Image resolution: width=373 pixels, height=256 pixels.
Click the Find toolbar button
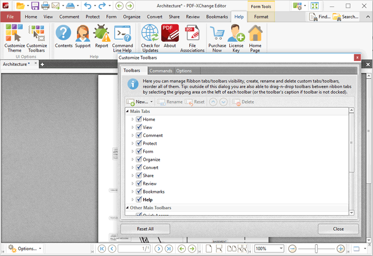click(x=319, y=17)
